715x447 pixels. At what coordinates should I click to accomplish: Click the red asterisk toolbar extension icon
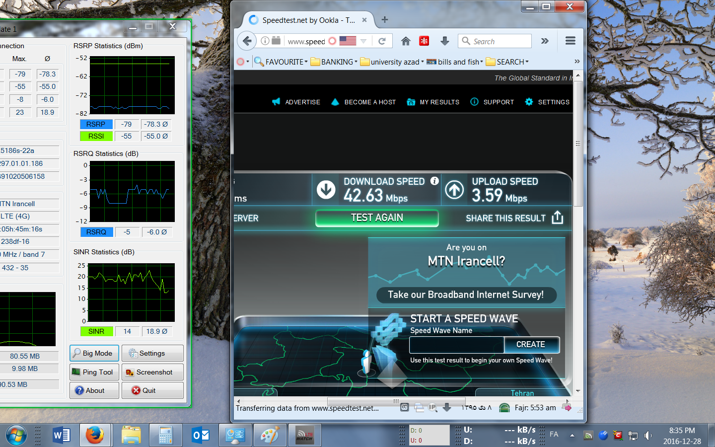[x=424, y=41]
